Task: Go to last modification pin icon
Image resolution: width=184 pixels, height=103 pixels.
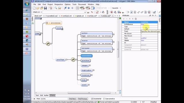Action: (65, 8)
